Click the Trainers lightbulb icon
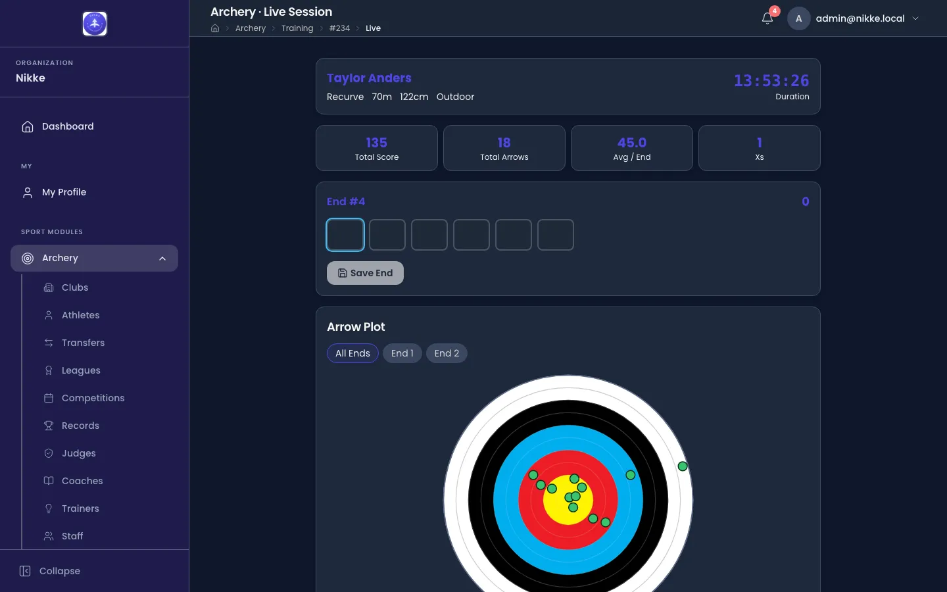 [49, 508]
